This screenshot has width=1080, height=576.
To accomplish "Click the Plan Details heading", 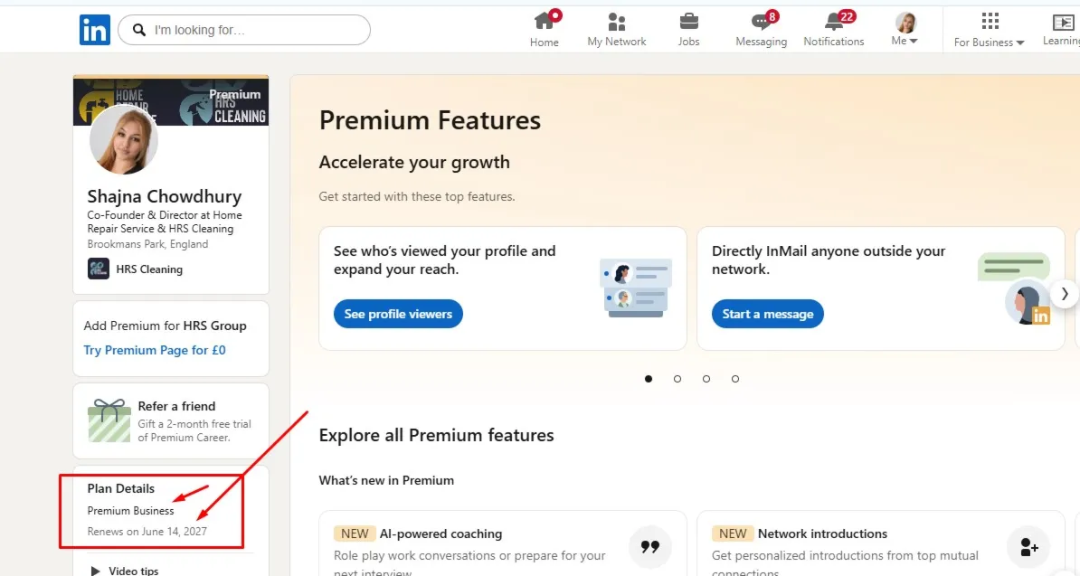I will 120,488.
